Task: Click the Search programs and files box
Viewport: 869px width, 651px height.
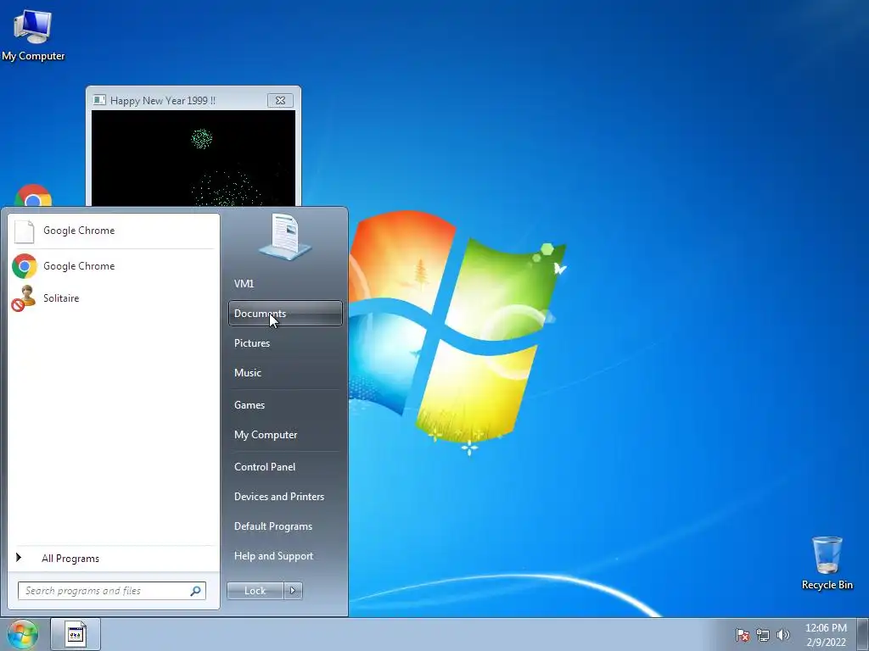Action: click(x=112, y=591)
